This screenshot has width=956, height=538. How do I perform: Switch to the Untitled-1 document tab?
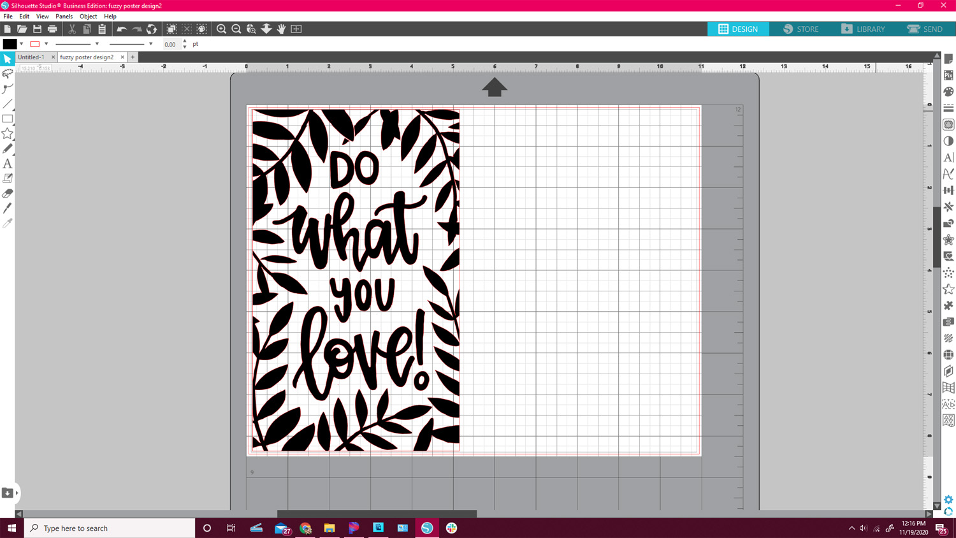pos(31,57)
